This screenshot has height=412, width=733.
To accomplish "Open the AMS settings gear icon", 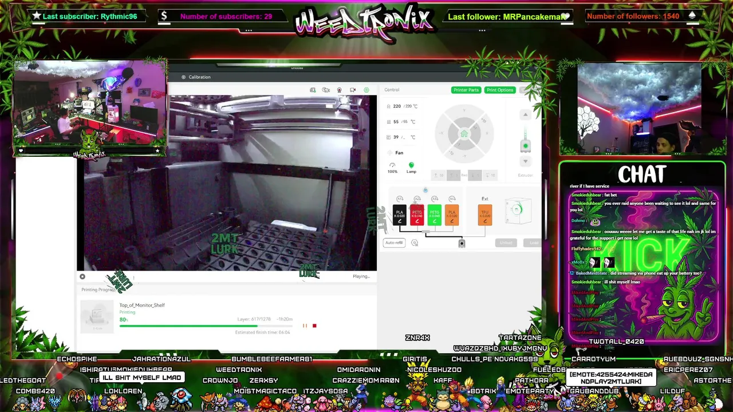I will 415,243.
